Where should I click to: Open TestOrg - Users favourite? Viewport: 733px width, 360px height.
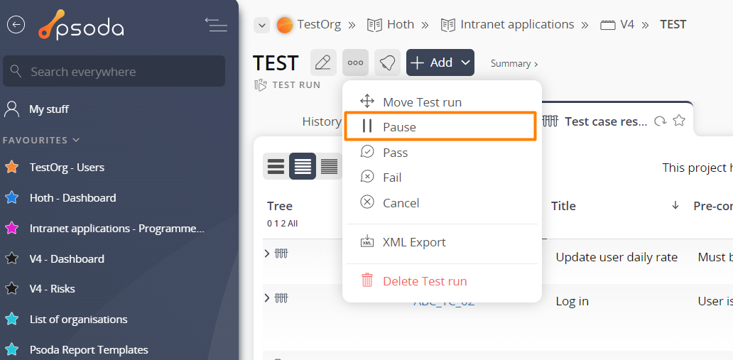(x=67, y=168)
